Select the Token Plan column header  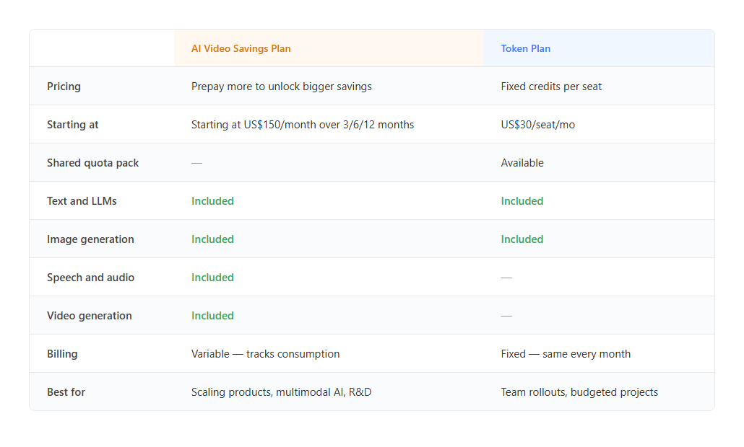pyautogui.click(x=525, y=49)
